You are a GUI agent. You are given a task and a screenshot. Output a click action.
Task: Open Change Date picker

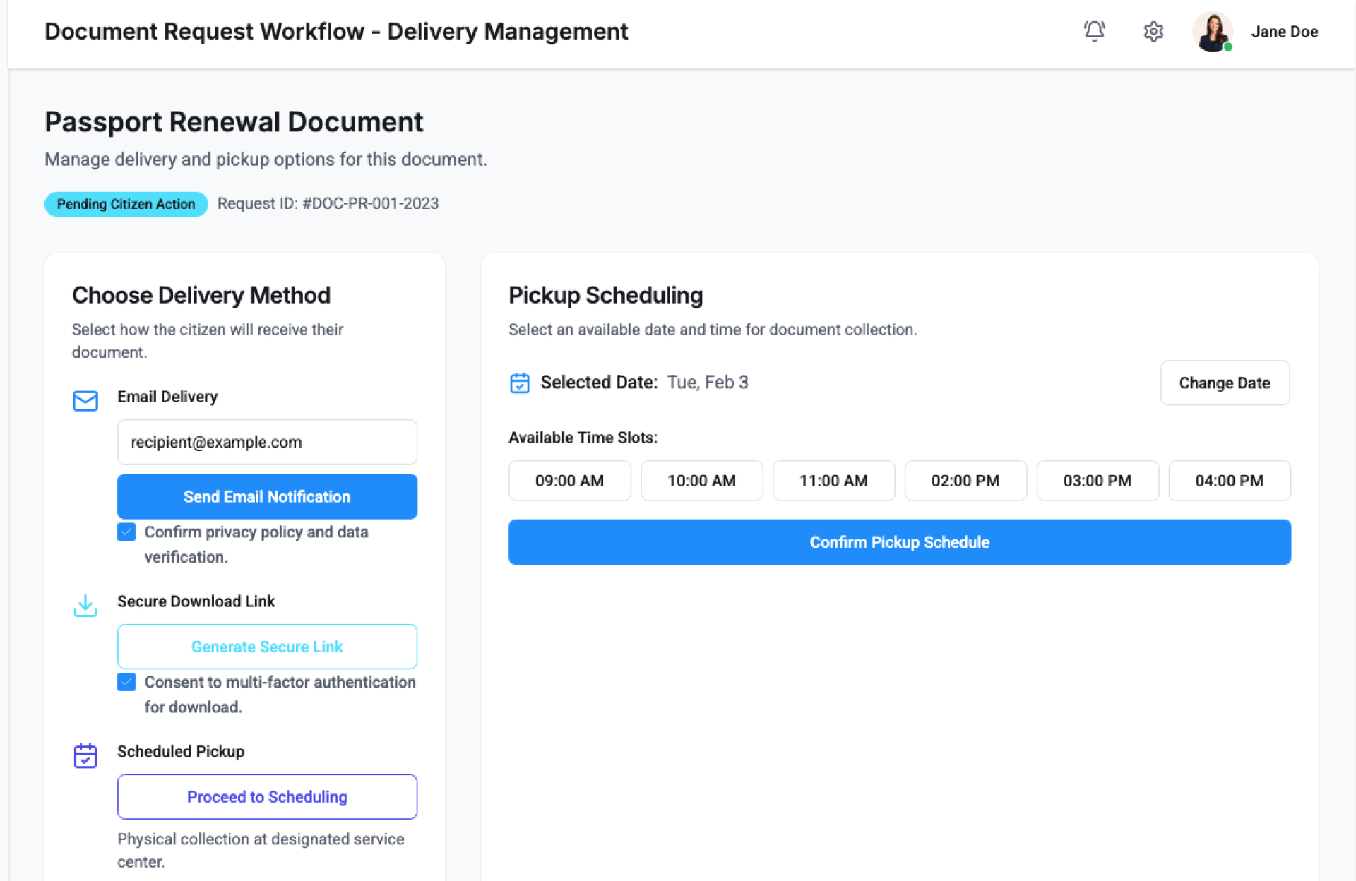tap(1224, 383)
